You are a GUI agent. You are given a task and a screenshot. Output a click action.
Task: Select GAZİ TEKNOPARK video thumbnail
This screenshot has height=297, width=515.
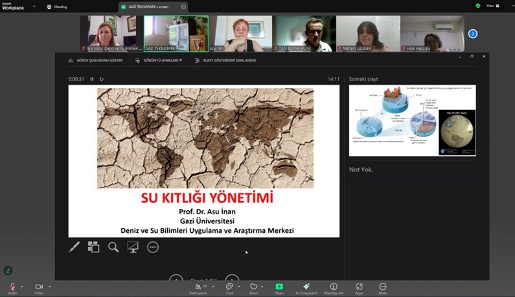(176, 34)
